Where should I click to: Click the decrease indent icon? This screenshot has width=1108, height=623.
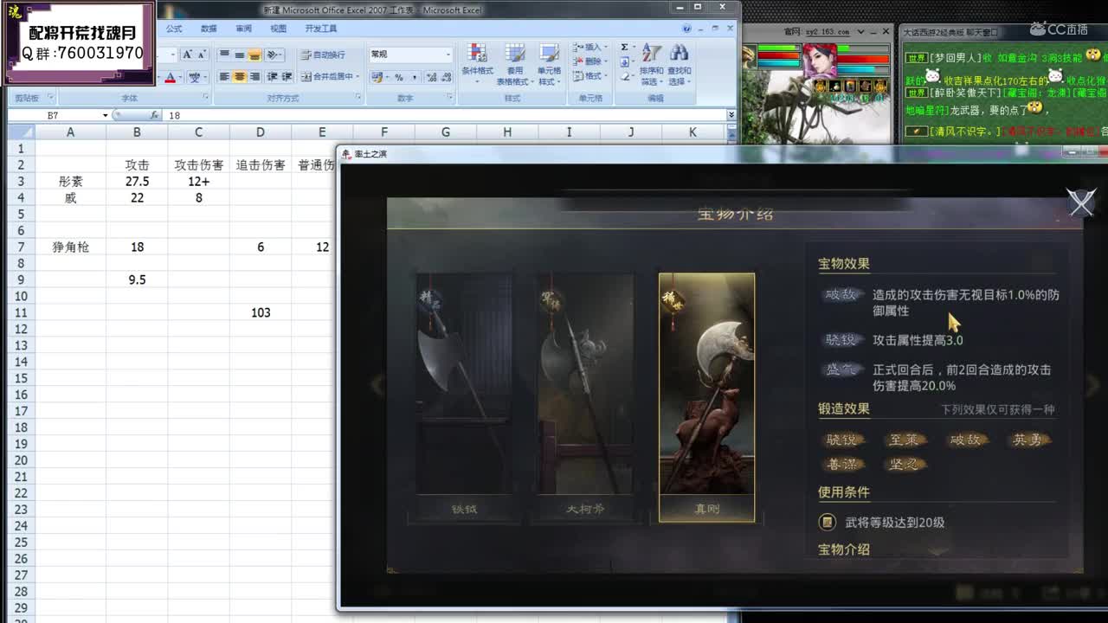tap(273, 77)
